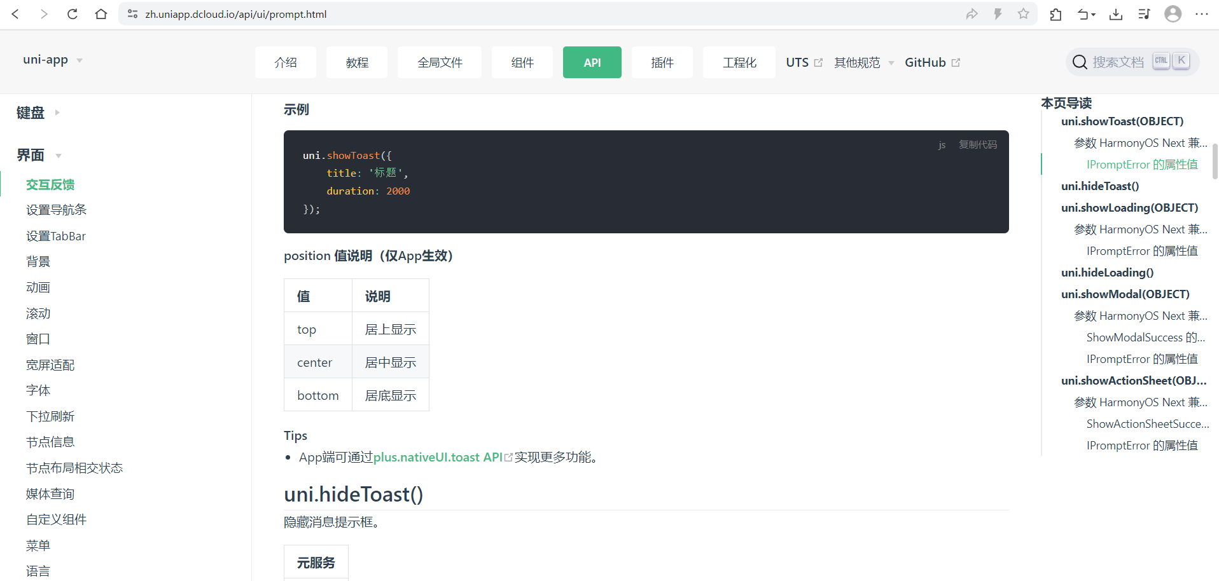
Task: Go back to the previous page
Action: coord(15,14)
